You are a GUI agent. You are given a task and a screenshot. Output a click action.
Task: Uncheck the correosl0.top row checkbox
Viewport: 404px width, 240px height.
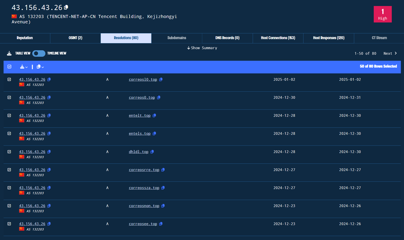pos(9,79)
